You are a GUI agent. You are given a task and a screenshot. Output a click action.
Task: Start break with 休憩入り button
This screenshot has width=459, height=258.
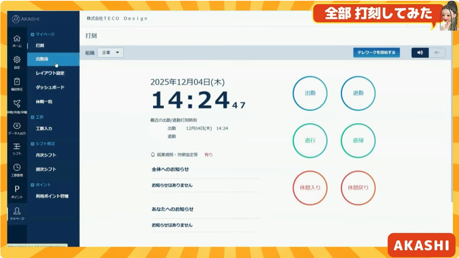310,188
